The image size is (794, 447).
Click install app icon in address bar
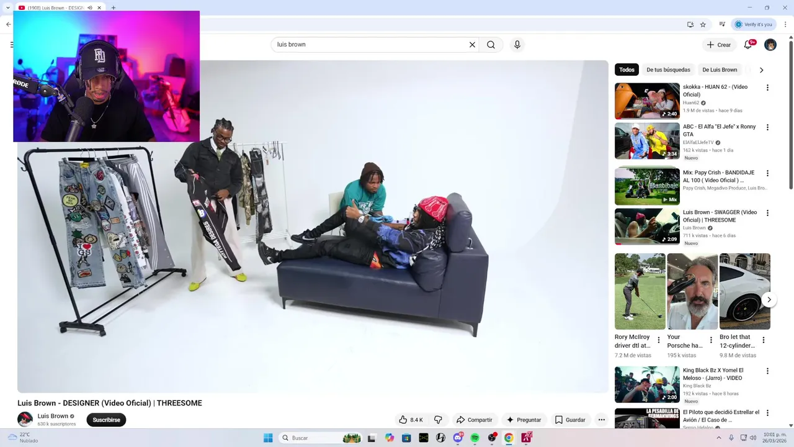pyautogui.click(x=690, y=24)
